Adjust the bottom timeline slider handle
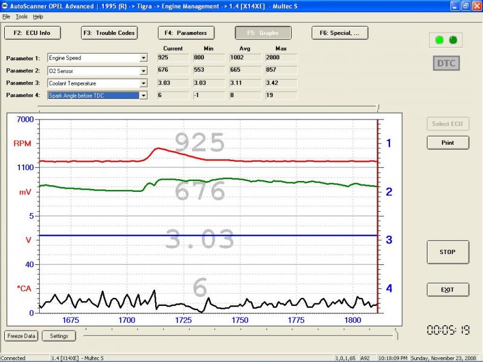 point(397,334)
